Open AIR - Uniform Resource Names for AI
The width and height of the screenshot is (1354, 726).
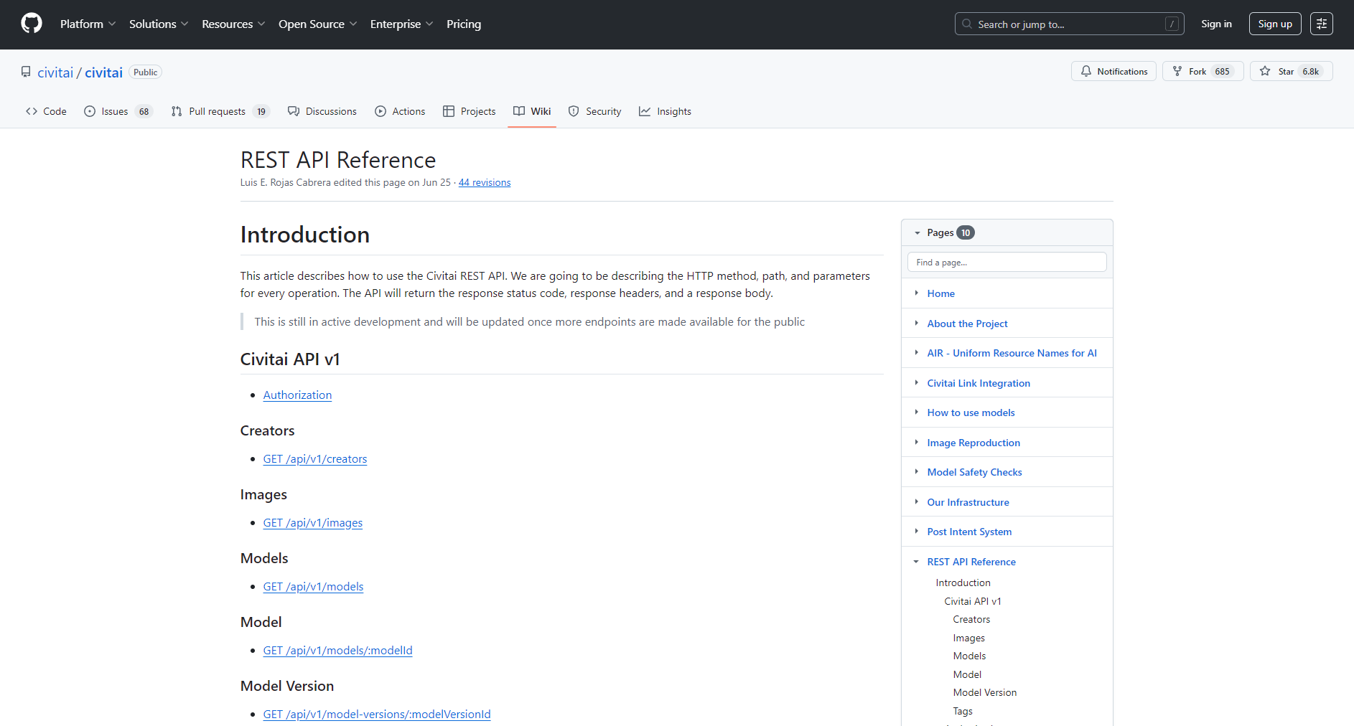coord(1012,353)
